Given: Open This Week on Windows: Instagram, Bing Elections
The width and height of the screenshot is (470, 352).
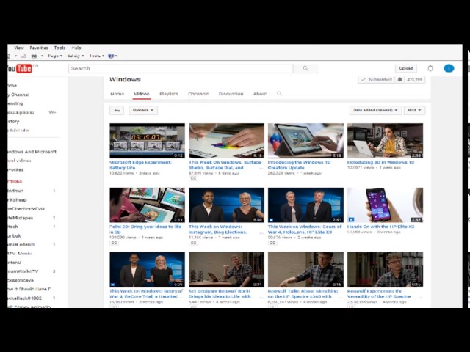Looking at the screenshot, I should 218,230.
